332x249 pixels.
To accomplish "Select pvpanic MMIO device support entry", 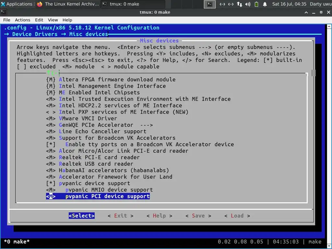I will pos(99,190).
